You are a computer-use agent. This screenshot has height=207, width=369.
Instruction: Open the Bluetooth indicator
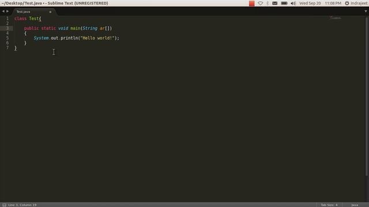click(268, 3)
